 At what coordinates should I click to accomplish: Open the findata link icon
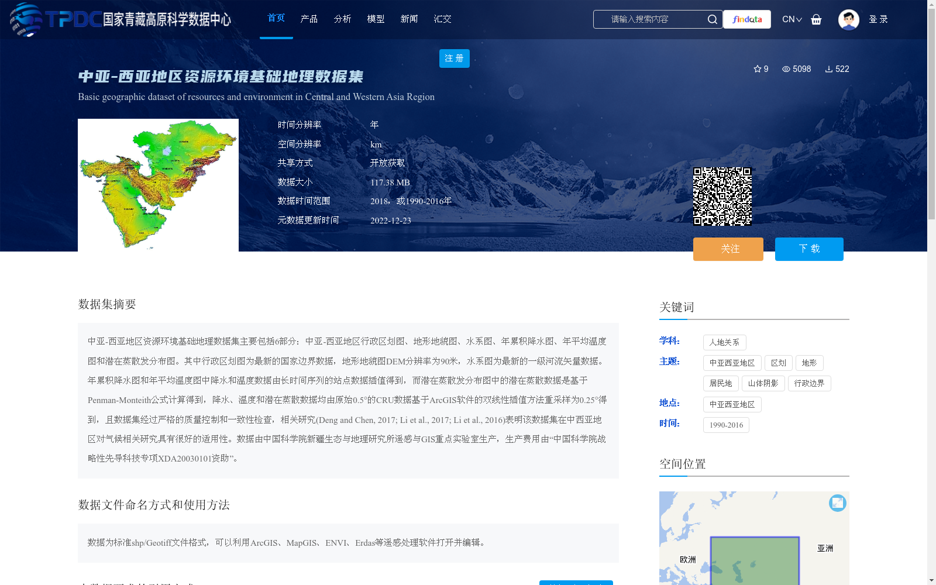747,19
